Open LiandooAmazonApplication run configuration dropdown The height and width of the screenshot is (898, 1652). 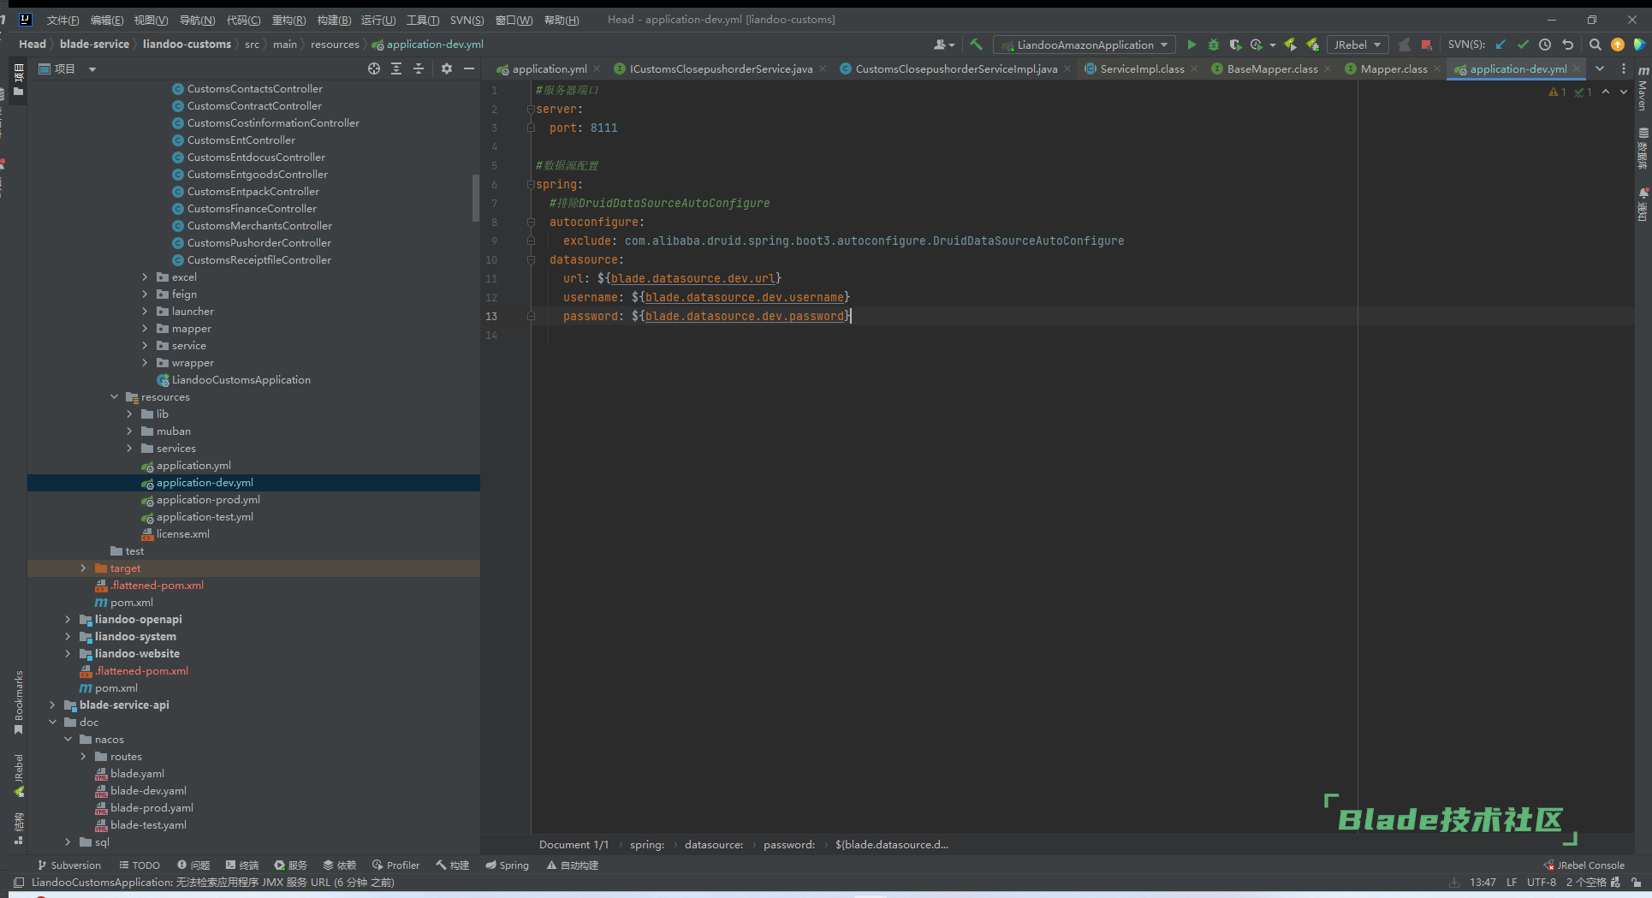(1084, 45)
